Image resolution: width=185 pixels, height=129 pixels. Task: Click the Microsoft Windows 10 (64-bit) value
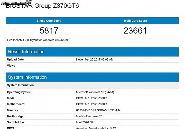pos(95,92)
